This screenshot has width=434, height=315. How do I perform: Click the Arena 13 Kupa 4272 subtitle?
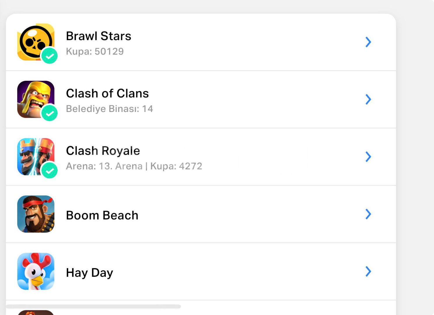134,166
